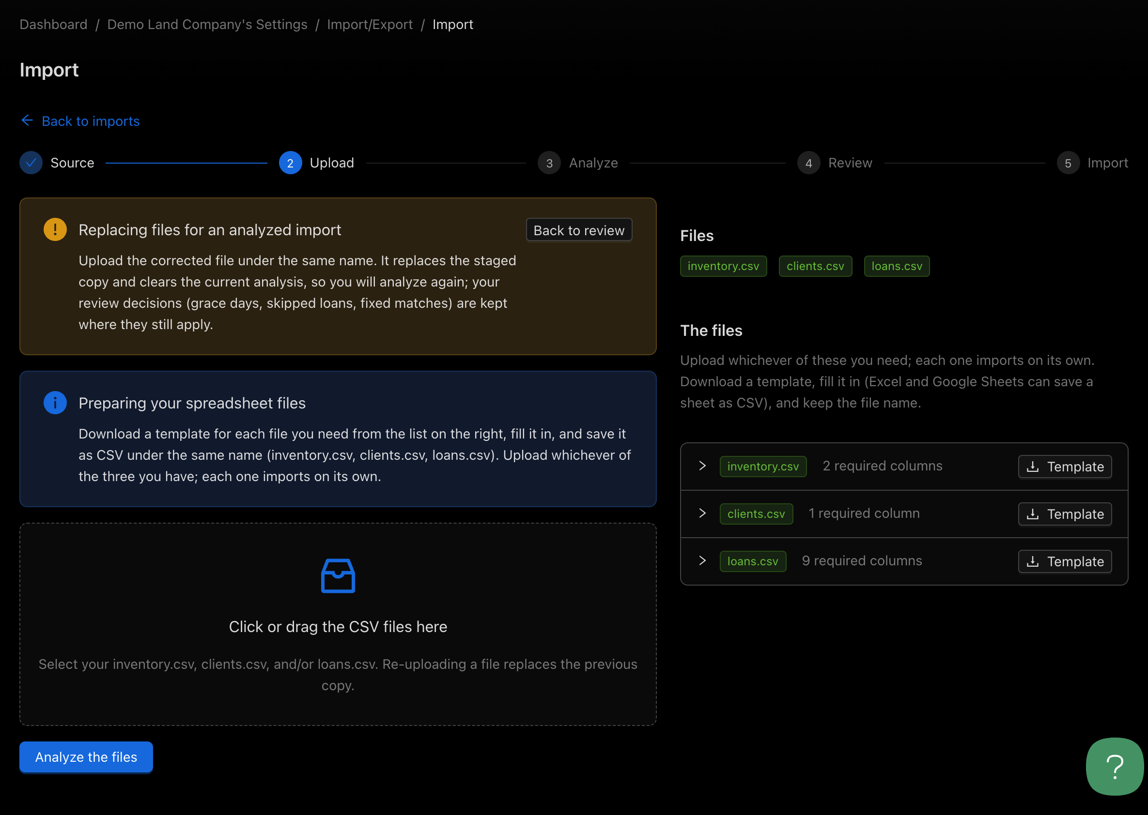Expand the loans.csv row chevron

point(702,560)
